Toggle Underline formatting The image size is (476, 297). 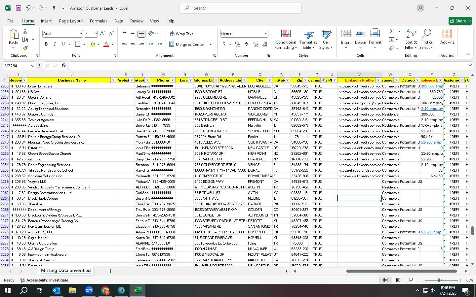click(x=63, y=44)
